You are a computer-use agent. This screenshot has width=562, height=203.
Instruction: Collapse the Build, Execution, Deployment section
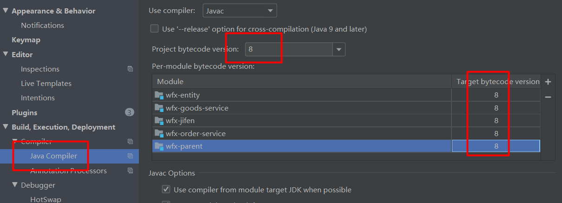pos(6,127)
